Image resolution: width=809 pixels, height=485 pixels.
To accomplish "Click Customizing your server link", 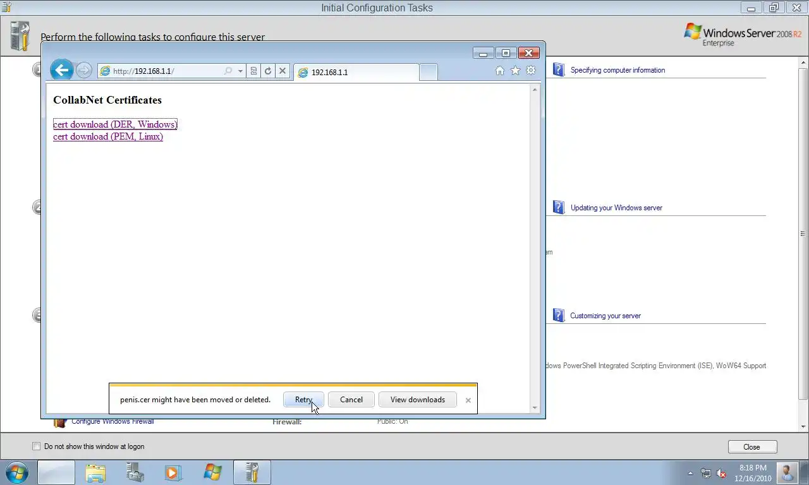I will pos(605,316).
